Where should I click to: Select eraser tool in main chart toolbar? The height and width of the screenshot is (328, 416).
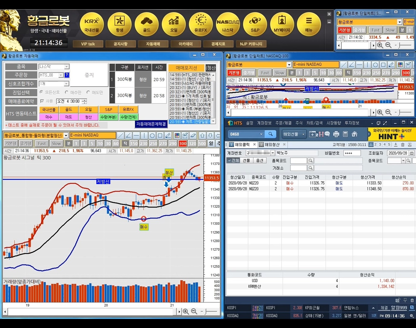[x=193, y=135]
